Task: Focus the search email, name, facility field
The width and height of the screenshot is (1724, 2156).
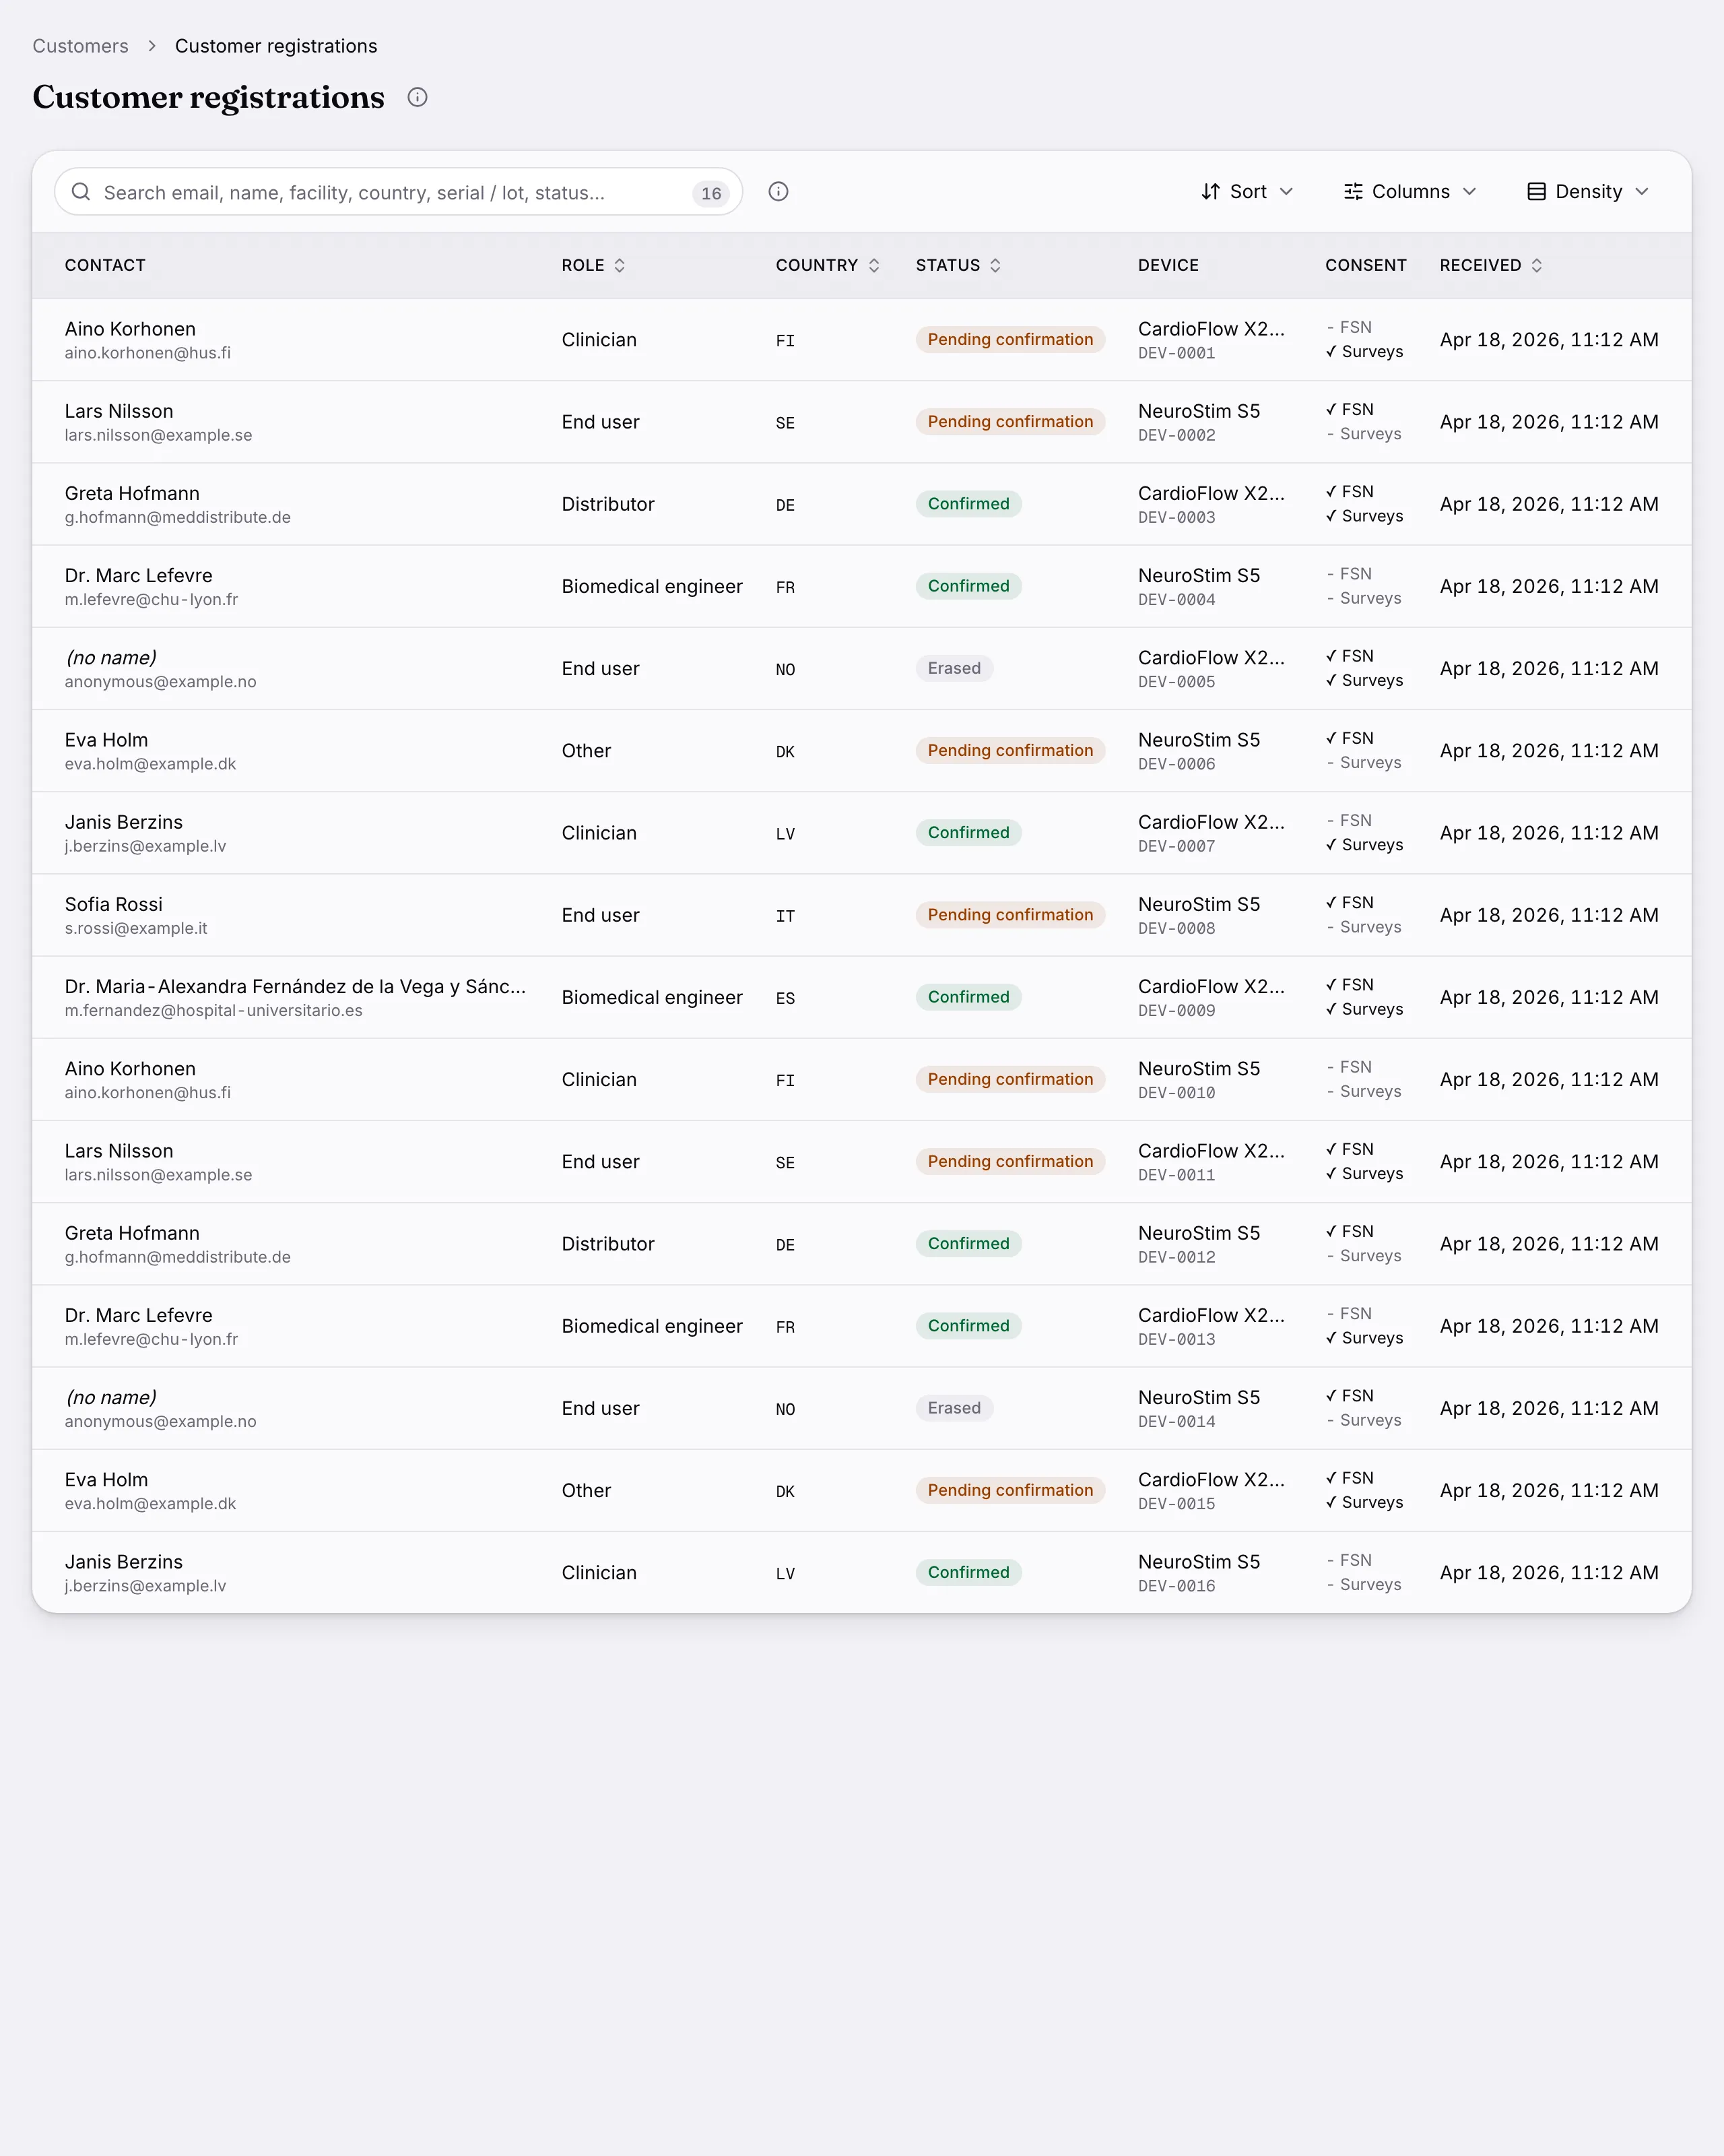Action: (x=398, y=192)
